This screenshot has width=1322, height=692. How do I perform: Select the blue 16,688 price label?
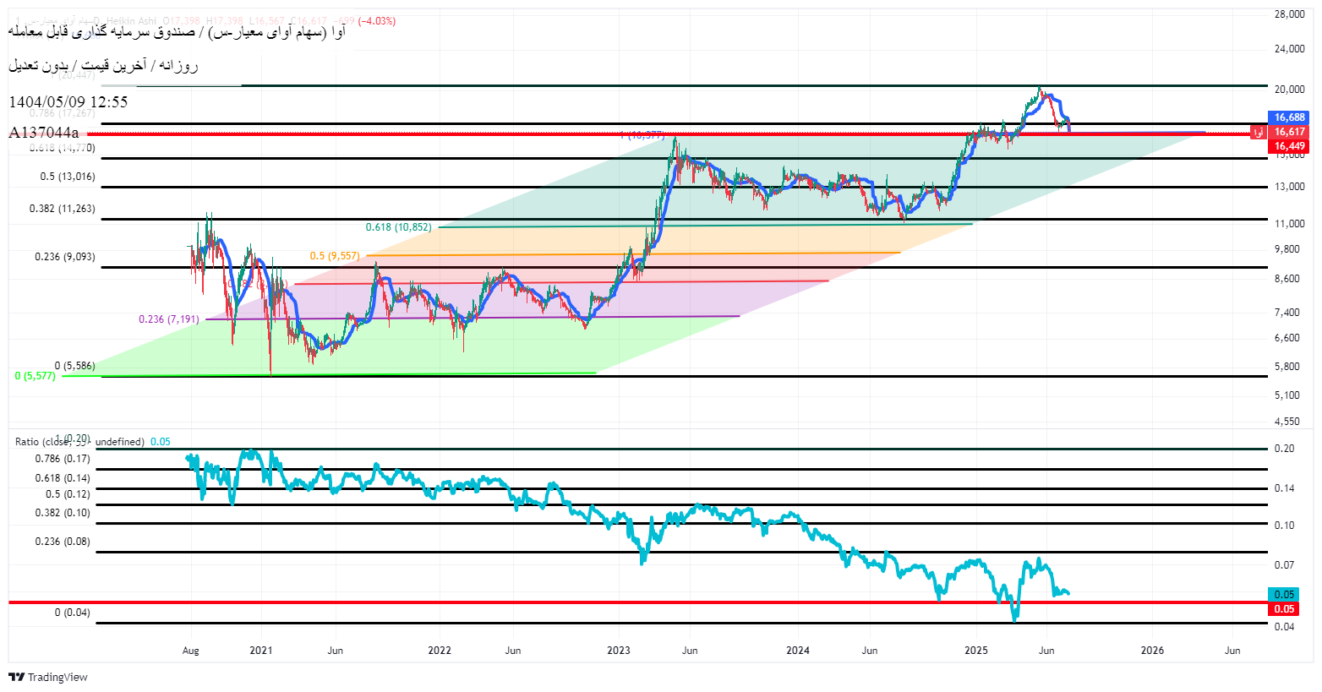point(1289,117)
